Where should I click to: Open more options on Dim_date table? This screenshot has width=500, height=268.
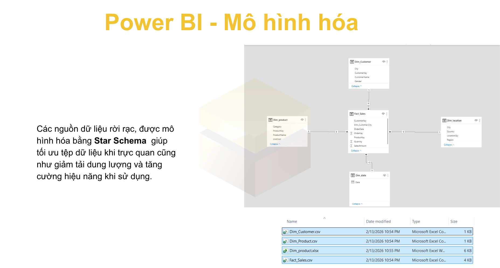pyautogui.click(x=388, y=175)
